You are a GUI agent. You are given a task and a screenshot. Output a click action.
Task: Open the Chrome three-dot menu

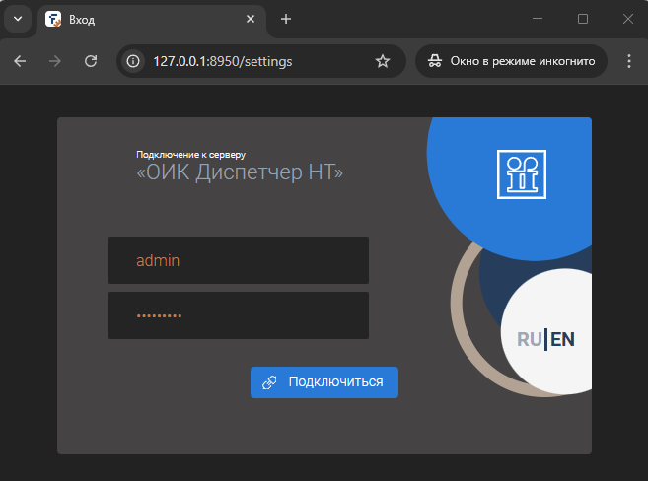pos(629,61)
